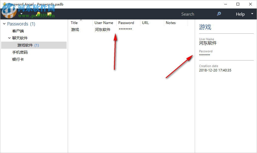Click the search magnifier icon
Screen dimensions: 257x153
coord(219,14)
